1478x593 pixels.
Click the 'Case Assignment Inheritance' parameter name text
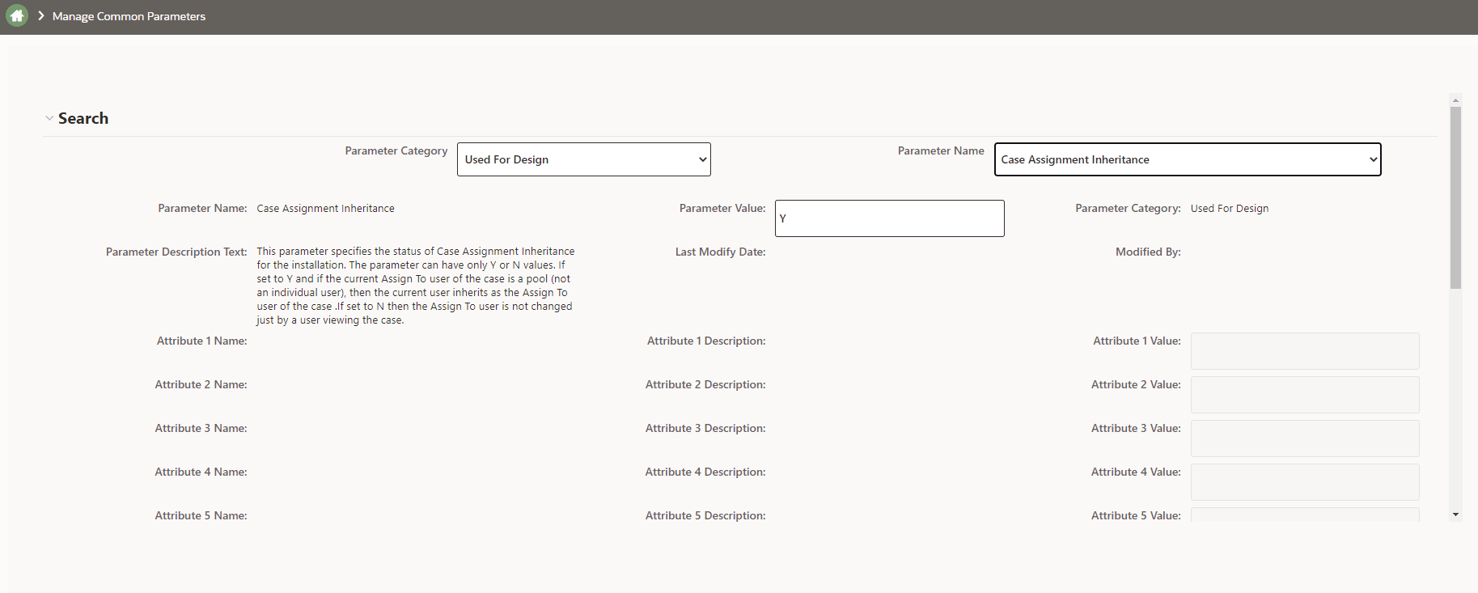coord(326,209)
